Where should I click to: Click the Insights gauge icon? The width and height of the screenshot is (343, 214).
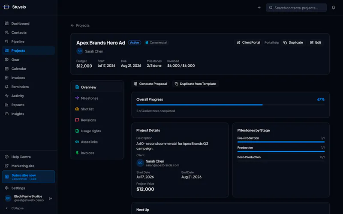[x=7, y=114]
